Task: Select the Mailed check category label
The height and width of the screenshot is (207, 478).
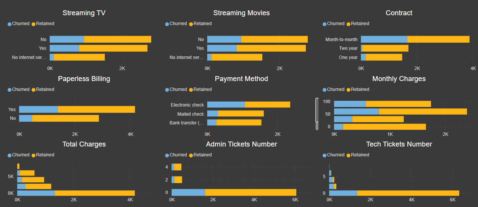Action: tap(191, 114)
